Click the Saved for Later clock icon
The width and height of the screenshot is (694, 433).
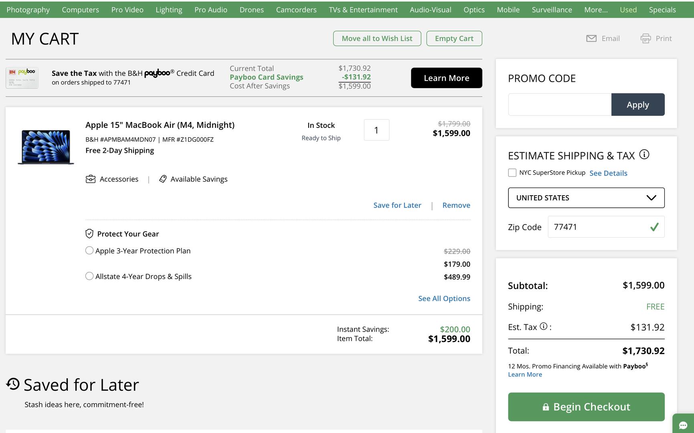13,384
